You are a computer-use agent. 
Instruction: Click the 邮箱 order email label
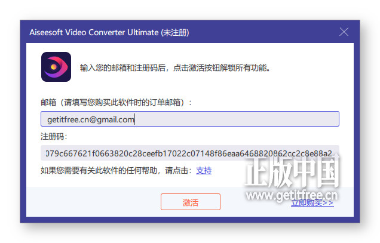pos(117,102)
